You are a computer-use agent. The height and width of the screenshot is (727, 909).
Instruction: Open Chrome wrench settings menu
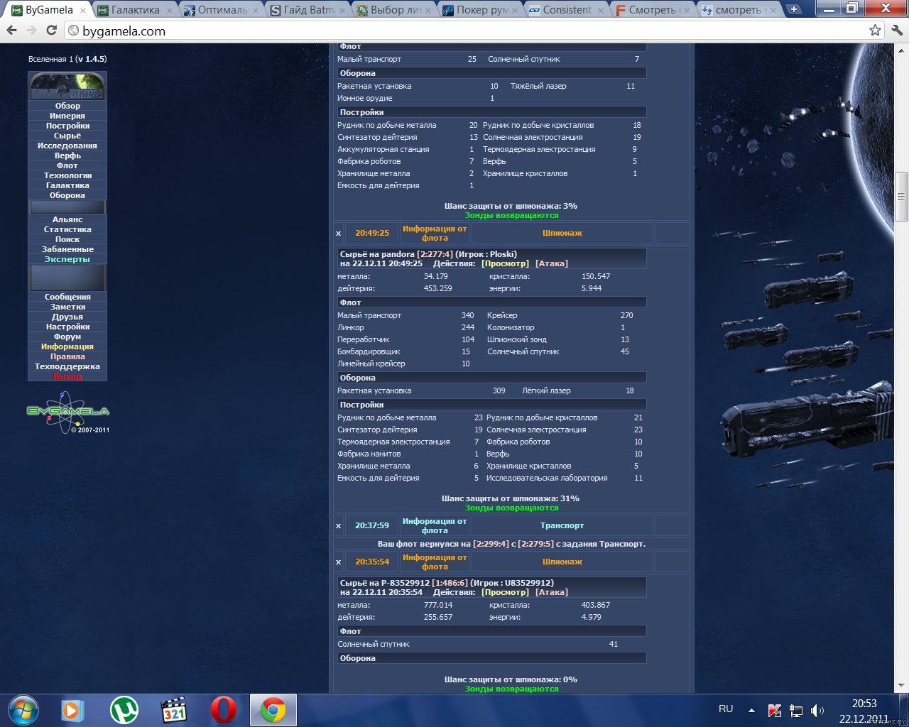pos(896,31)
